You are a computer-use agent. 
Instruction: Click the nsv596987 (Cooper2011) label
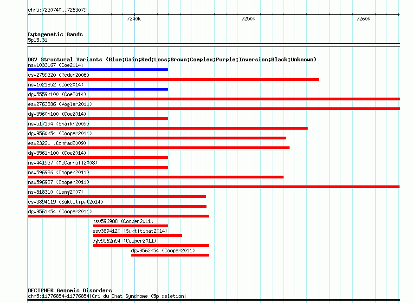pyautogui.click(x=58, y=182)
